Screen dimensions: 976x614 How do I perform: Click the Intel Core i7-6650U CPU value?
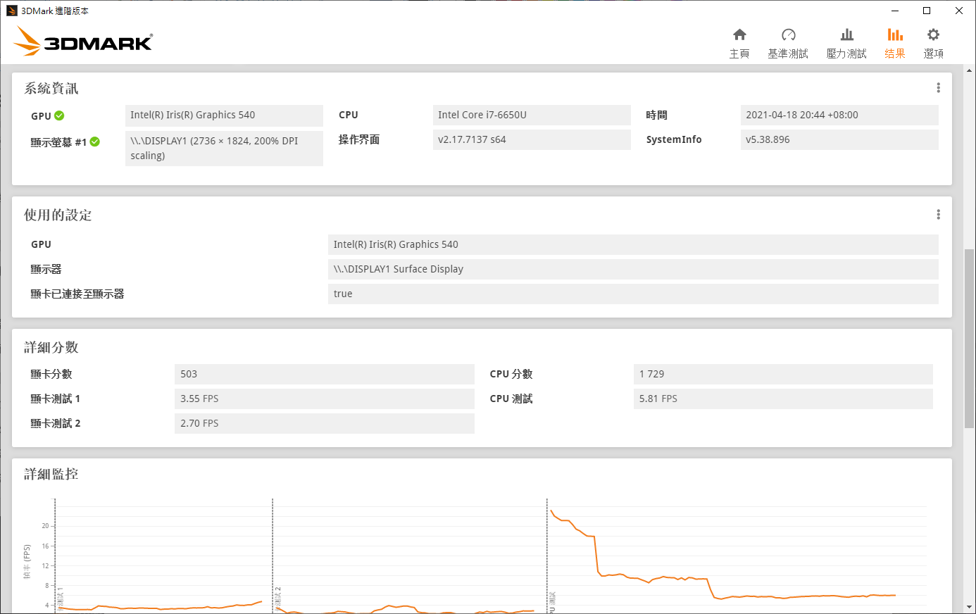pyautogui.click(x=532, y=115)
